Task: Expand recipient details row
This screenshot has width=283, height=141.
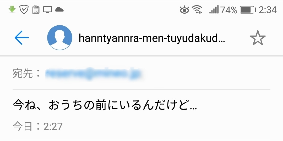Action: click(141, 74)
